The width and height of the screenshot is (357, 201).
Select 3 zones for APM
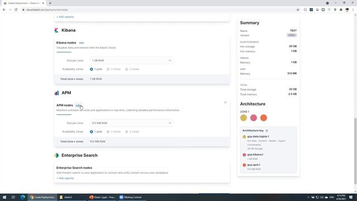[x=127, y=132]
